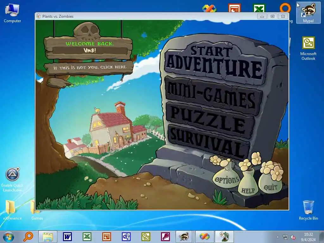324x243 pixels.
Task: Select the Enable Quick Launch.exe desktop icon
Action: [x=12, y=180]
